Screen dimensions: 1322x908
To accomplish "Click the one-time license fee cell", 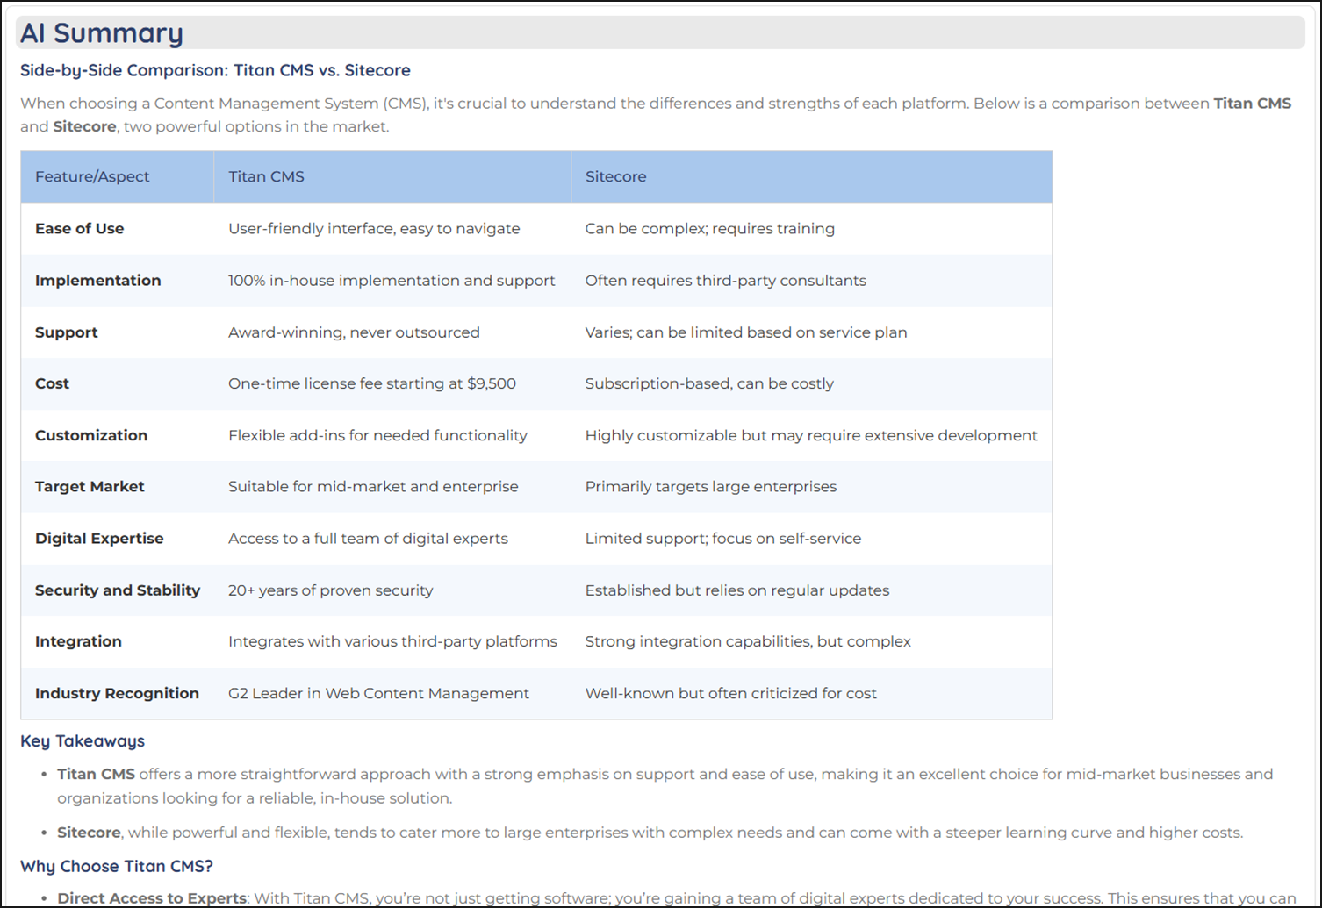I will pos(371,383).
